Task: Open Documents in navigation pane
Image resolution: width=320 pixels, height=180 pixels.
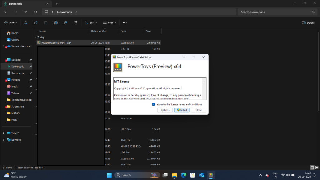Action: [17, 73]
